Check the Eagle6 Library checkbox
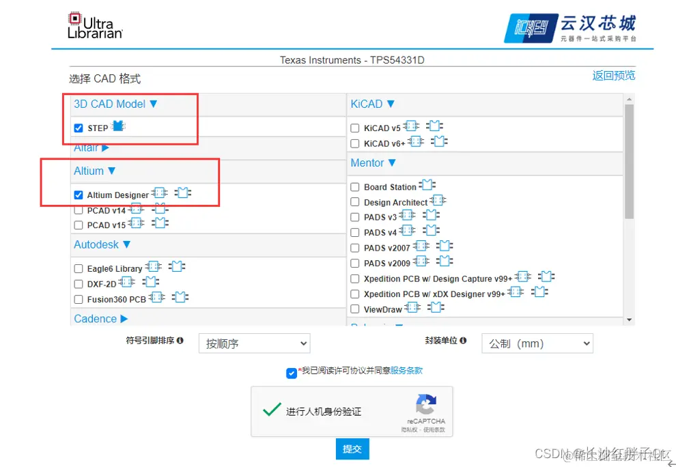The image size is (676, 467). [x=79, y=268]
